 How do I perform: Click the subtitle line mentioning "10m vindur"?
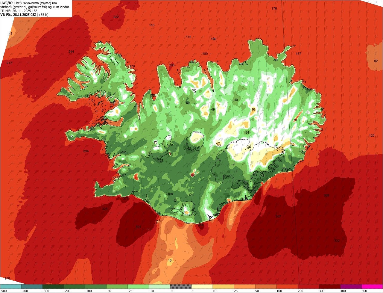[x=35, y=7]
